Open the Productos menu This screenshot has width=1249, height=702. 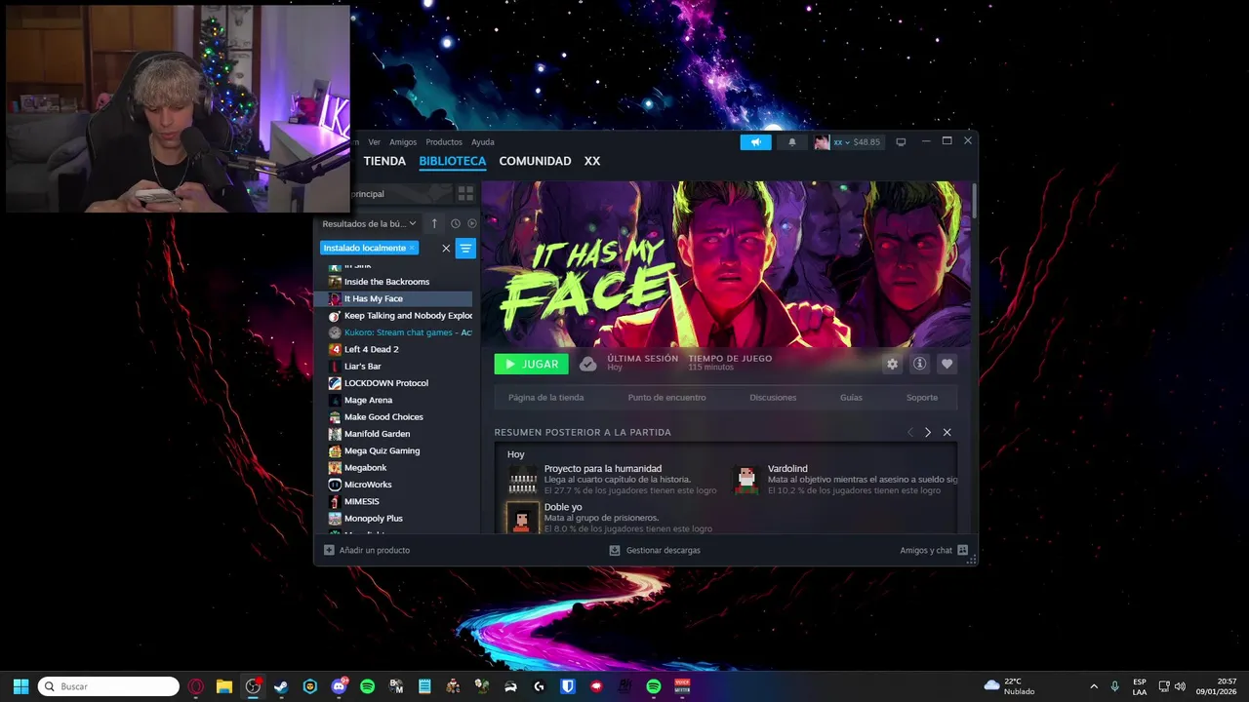click(444, 142)
